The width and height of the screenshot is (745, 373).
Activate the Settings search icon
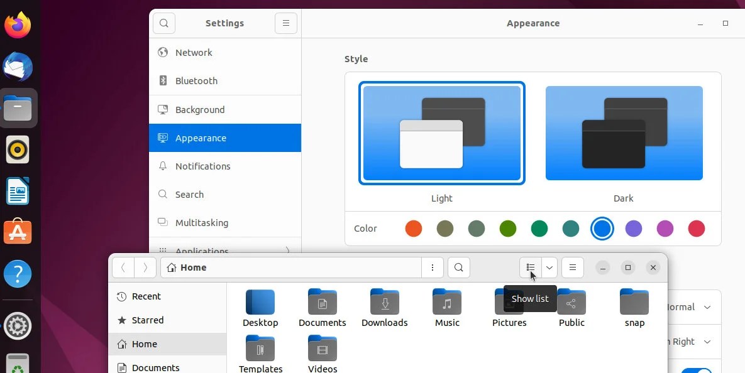[164, 23]
